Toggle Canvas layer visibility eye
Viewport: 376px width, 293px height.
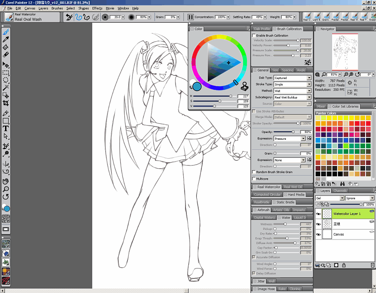point(318,234)
